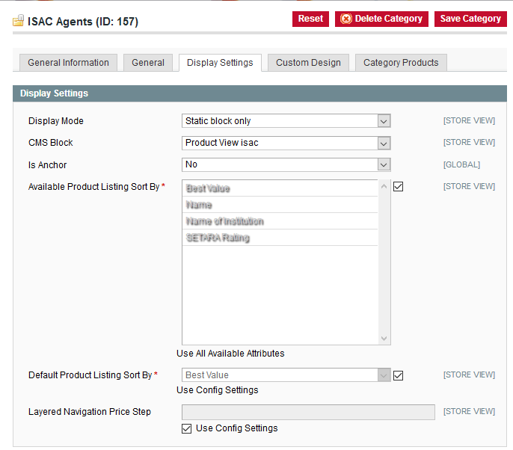Open the General tab
The height and width of the screenshot is (450, 513).
coord(148,63)
